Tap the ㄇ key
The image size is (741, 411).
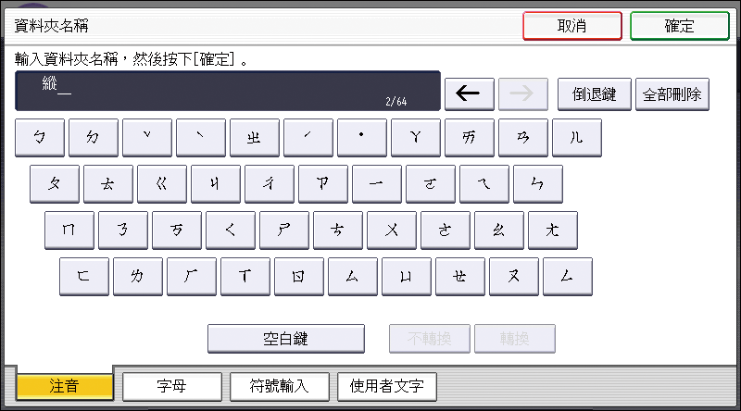click(69, 230)
